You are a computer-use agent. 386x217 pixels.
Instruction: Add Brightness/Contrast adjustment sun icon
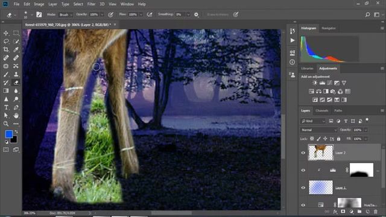(x=315, y=83)
